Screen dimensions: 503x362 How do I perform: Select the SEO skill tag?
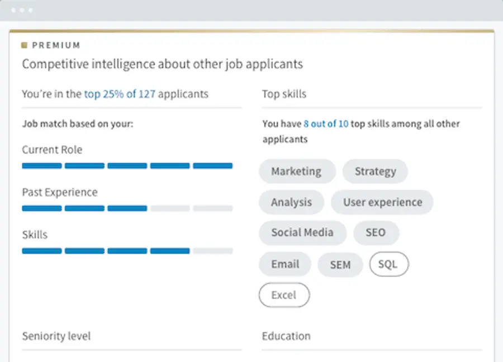click(x=376, y=233)
